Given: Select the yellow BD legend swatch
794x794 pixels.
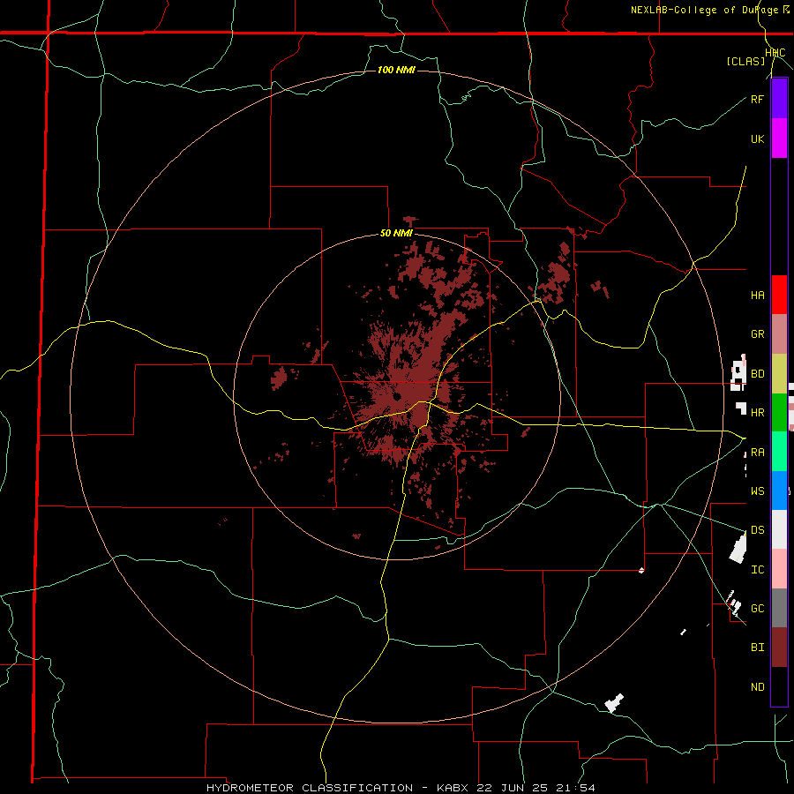Looking at the screenshot, I should 779,374.
